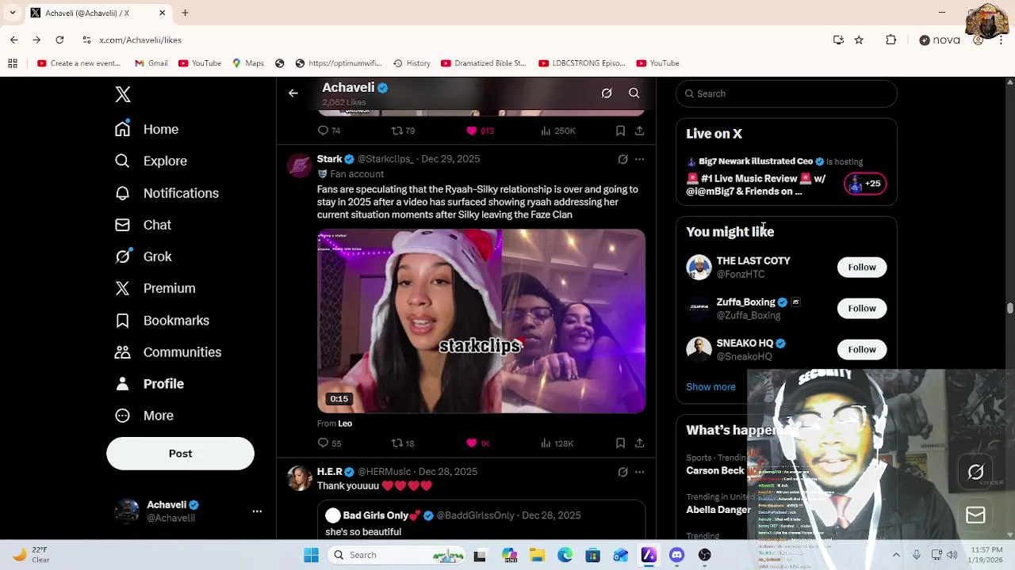Image resolution: width=1015 pixels, height=570 pixels.
Task: View analytics 250K of top post
Action: [557, 131]
